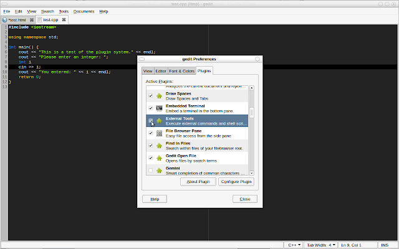Open the C++ language dropdown in status bar
The height and width of the screenshot is (249, 399).
click(294, 245)
